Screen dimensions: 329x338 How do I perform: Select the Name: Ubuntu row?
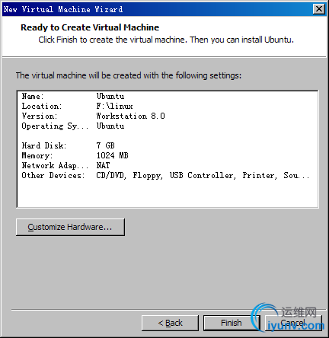pyautogui.click(x=168, y=96)
